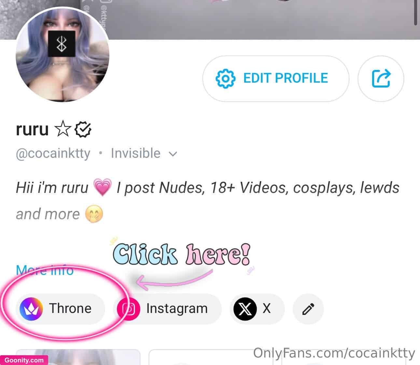The width and height of the screenshot is (420, 365).
Task: Open the Throne link chip
Action: (x=60, y=309)
